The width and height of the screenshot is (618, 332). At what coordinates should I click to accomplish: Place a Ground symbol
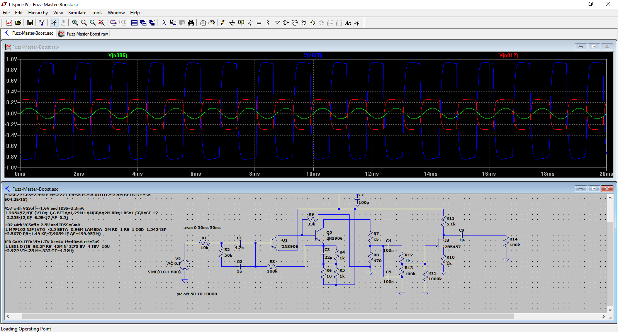click(232, 23)
